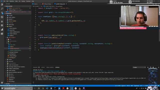Viewport: 160px width, 90px height.
Task: Open the Edit menu
Action: coord(7,1)
